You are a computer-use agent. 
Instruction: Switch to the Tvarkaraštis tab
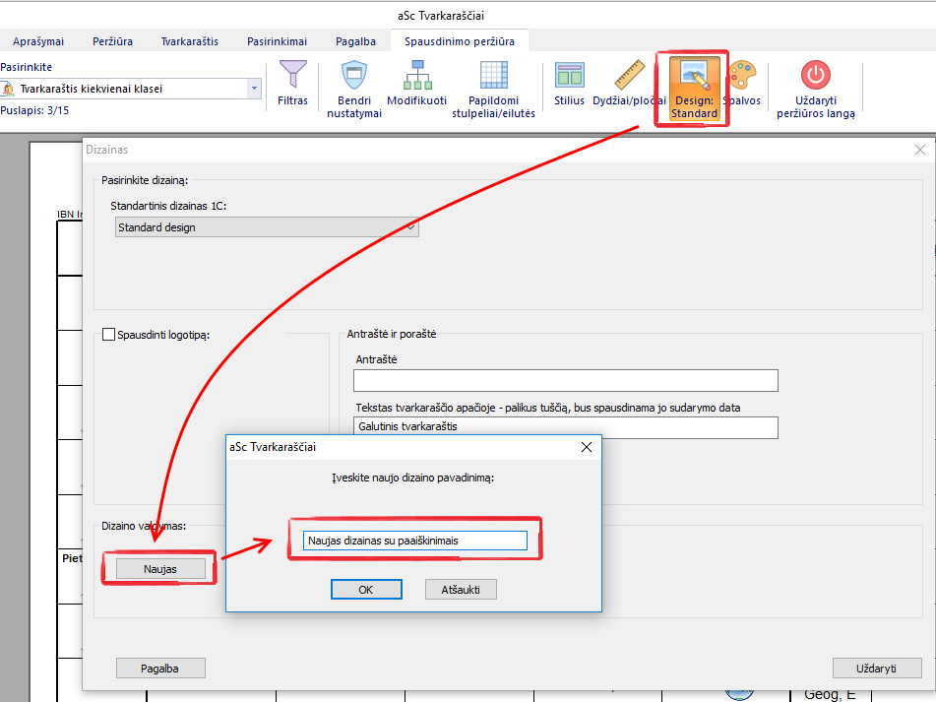[x=190, y=41]
